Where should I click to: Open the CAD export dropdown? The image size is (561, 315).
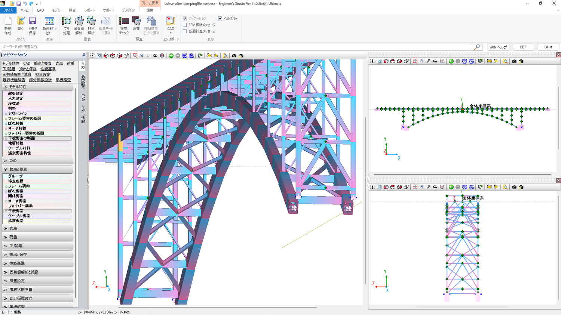171,33
